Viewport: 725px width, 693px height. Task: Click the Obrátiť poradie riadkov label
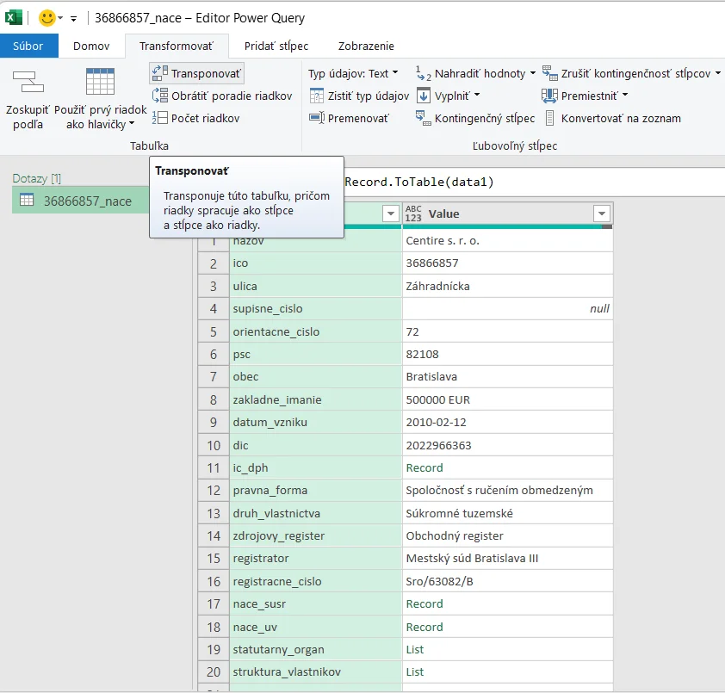[232, 96]
